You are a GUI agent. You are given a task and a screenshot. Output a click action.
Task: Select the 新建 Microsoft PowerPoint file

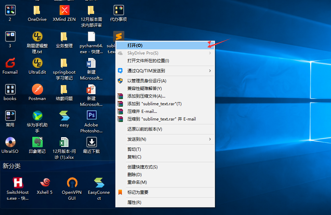pyautogui.click(x=91, y=89)
